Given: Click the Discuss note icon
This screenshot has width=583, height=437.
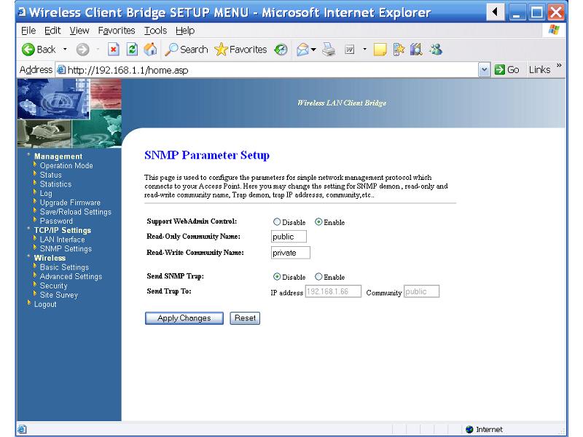Looking at the screenshot, I should 380,50.
